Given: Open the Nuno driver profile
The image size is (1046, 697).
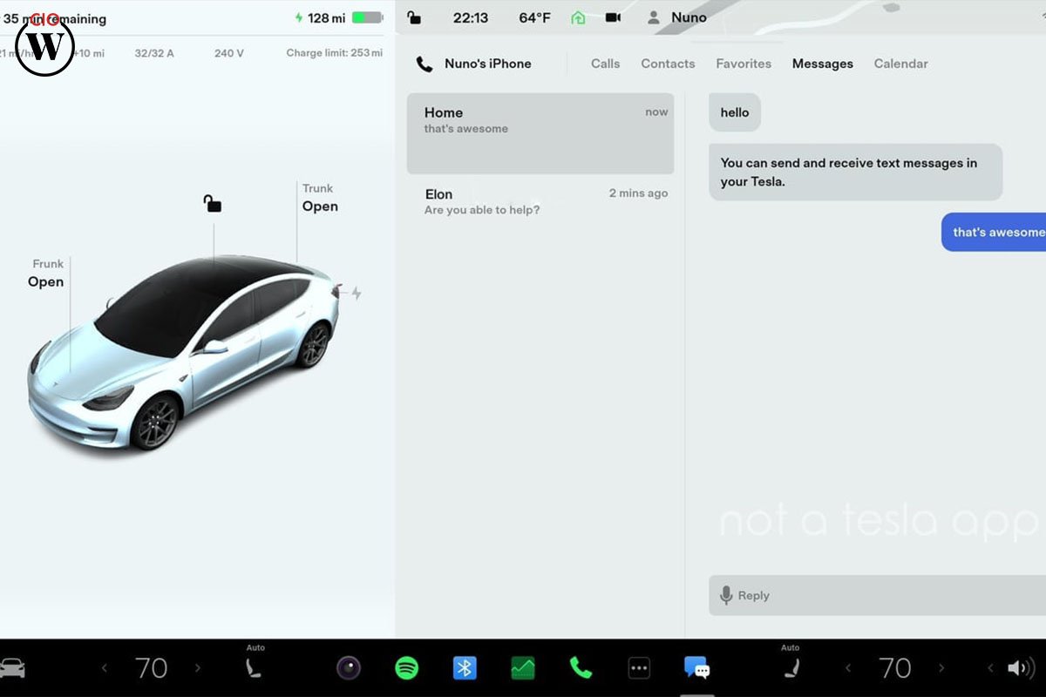Looking at the screenshot, I should tap(677, 17).
